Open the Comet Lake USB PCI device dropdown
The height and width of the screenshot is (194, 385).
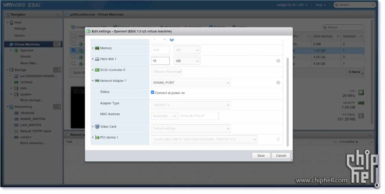(204, 140)
